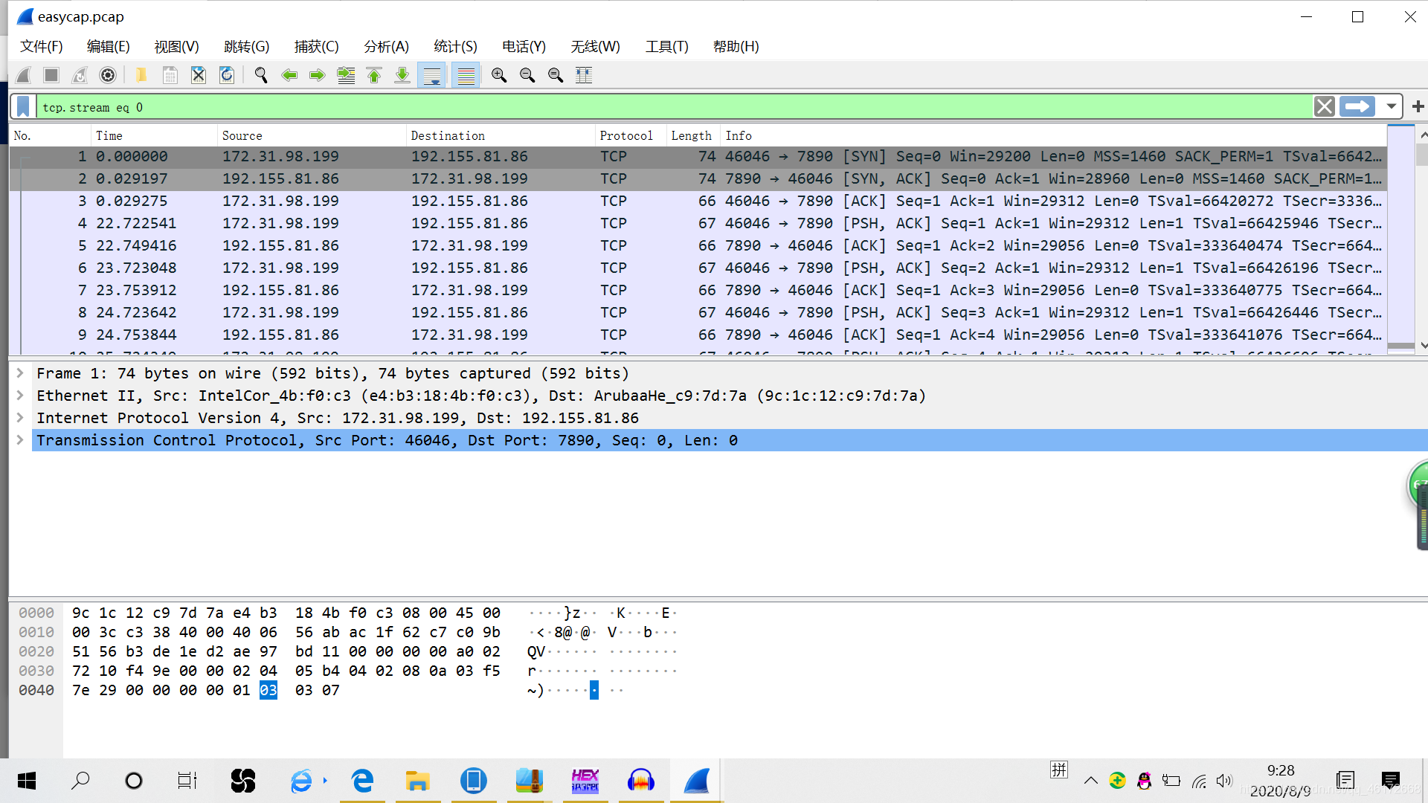The width and height of the screenshot is (1428, 803).
Task: Select packet 3 with time 0.029275
Action: coord(698,201)
